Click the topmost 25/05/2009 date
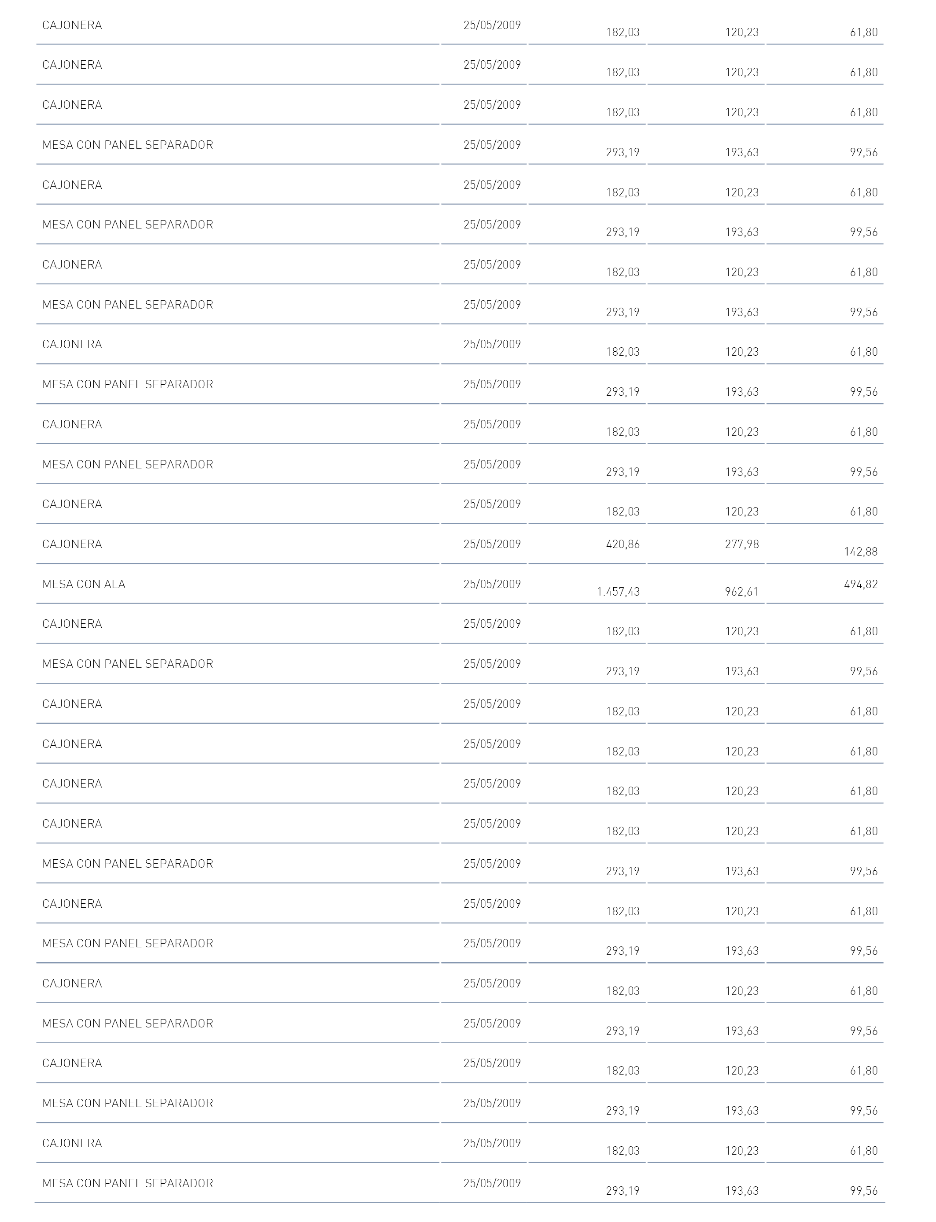The height and width of the screenshot is (1222, 936). [492, 25]
